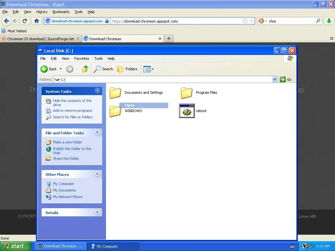Switch to Download Chromium taskbar button
The image size is (335, 251).
[61, 246]
